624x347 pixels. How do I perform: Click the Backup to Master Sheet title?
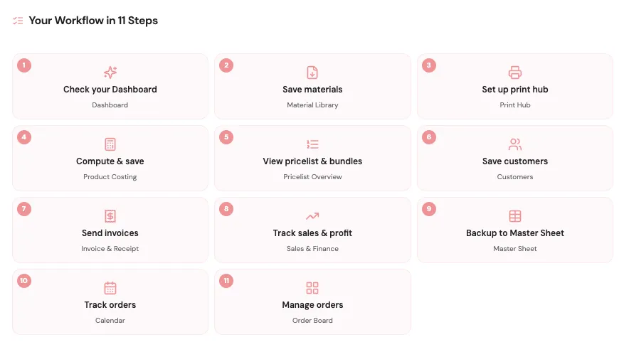[x=515, y=233]
